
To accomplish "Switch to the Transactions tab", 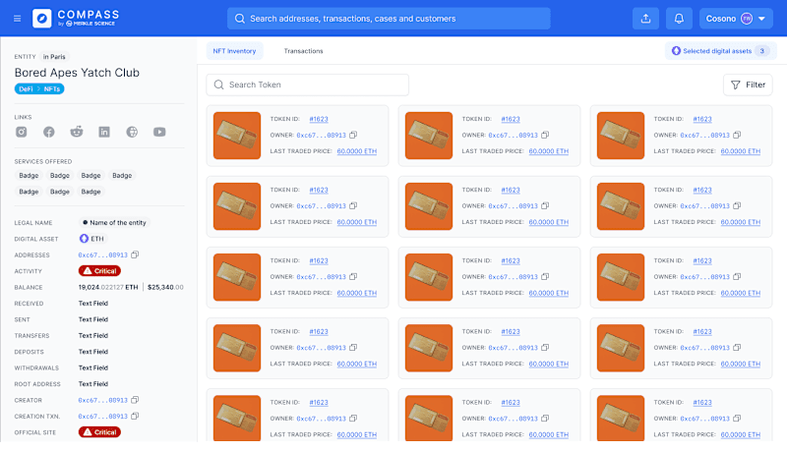I will click(x=303, y=51).
